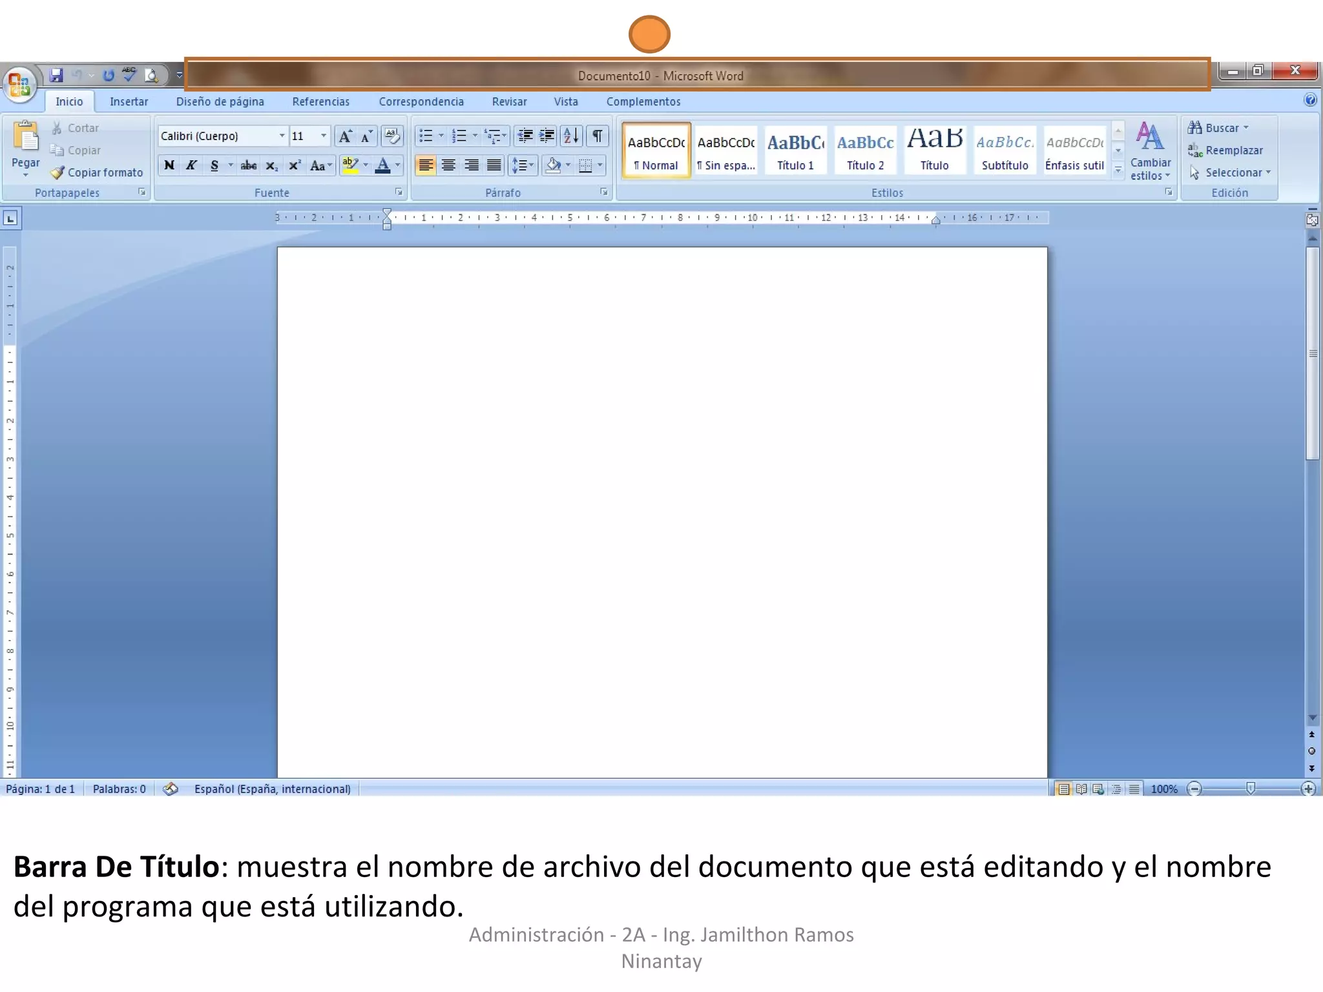Screen dimensions: 1323x992
Task: Click the Word help question mark icon
Action: pos(1309,100)
